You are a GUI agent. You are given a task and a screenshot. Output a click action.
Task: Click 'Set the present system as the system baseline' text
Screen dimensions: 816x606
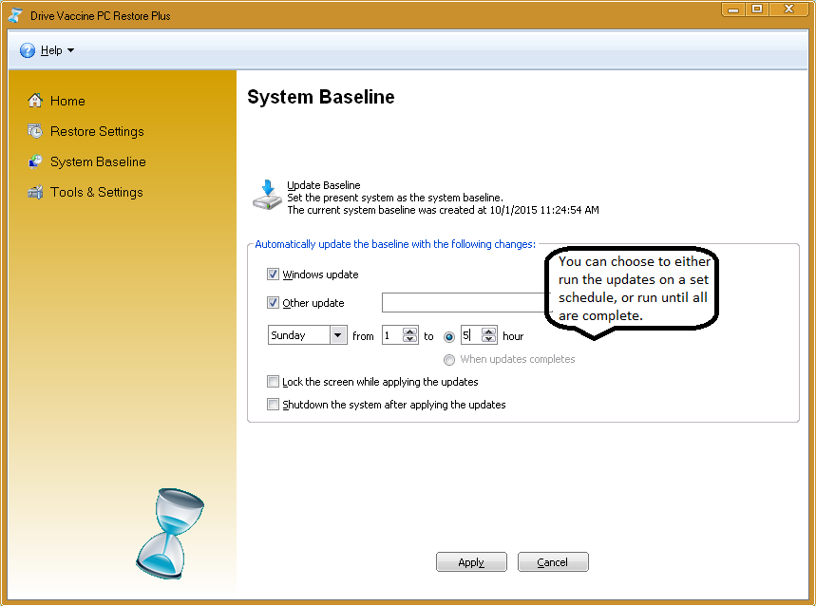(395, 198)
